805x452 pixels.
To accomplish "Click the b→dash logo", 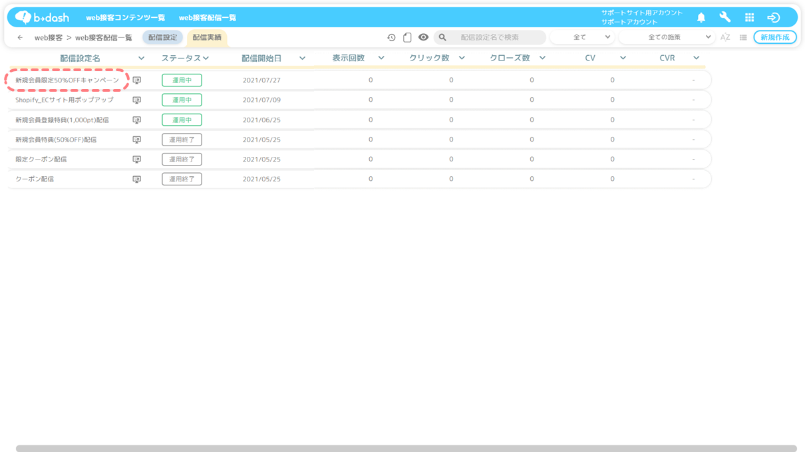I will pos(42,17).
